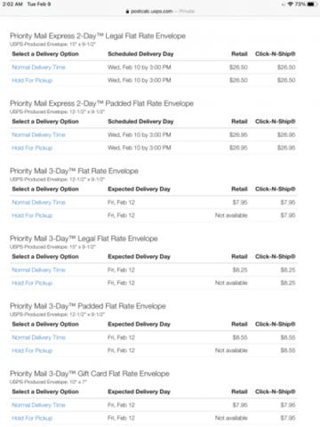Screen dimensions: 320x427
Task: Tap the Private label in address bar
Action: click(x=187, y=12)
